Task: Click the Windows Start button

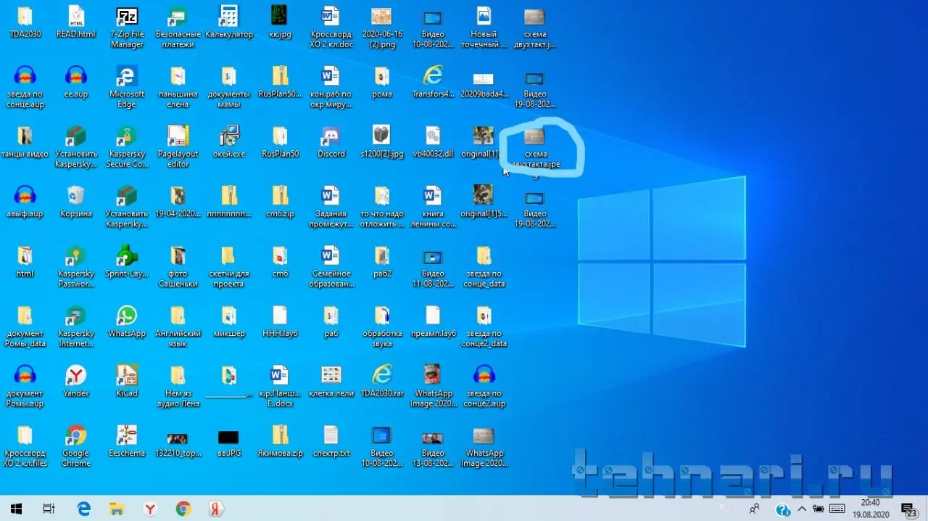Action: pos(15,509)
